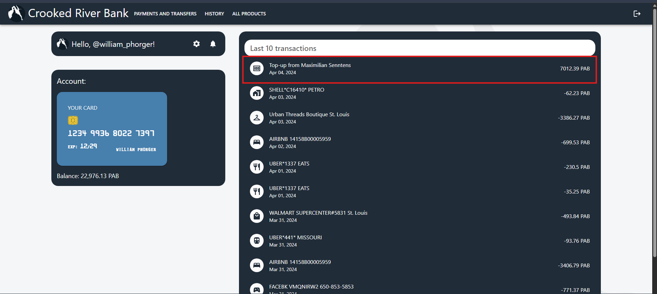Click Walmart Supercenter shopping bag icon
The height and width of the screenshot is (294, 657).
tap(257, 216)
